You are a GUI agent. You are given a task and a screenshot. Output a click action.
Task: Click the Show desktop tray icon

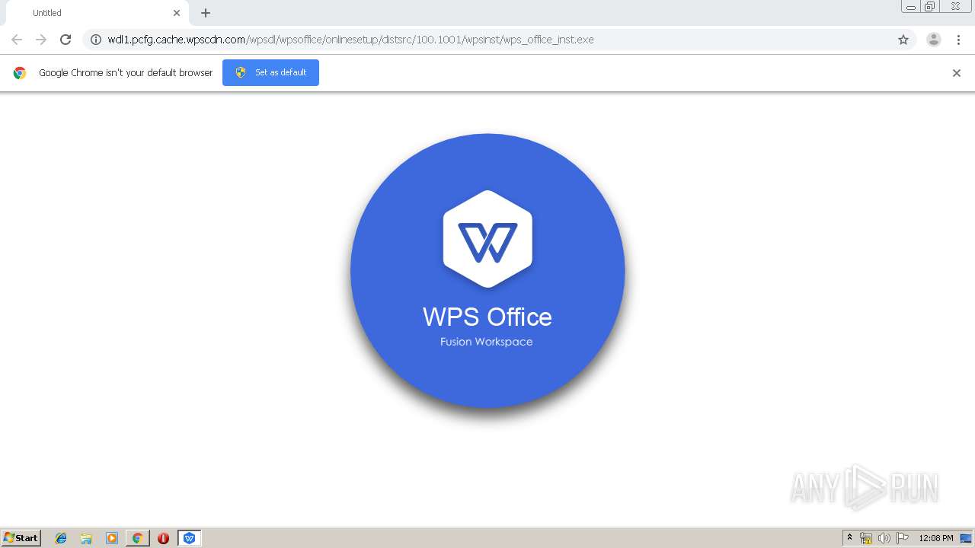coord(966,538)
